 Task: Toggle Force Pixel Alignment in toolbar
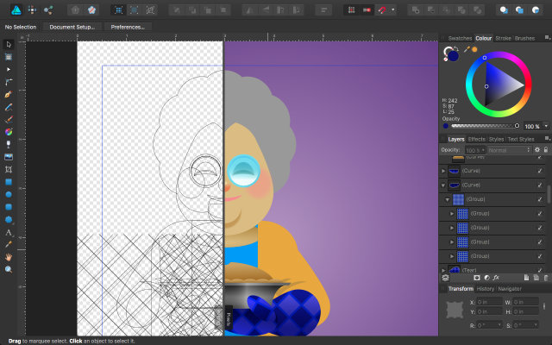coord(351,10)
